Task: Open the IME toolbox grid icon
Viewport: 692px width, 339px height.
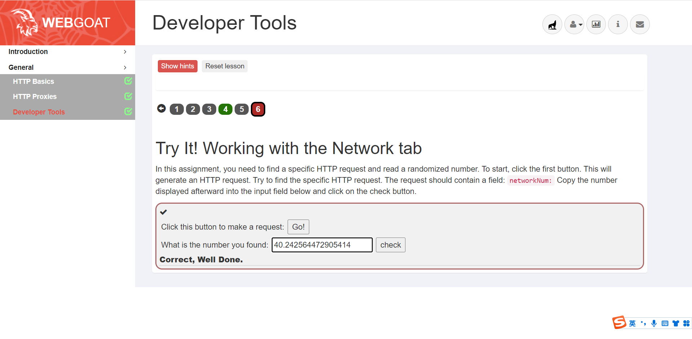Action: [x=687, y=324]
